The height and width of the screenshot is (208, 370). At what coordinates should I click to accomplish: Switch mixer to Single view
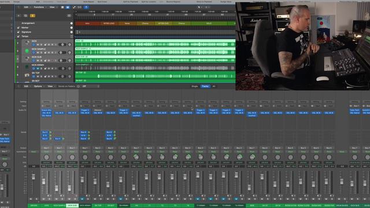[195, 86]
